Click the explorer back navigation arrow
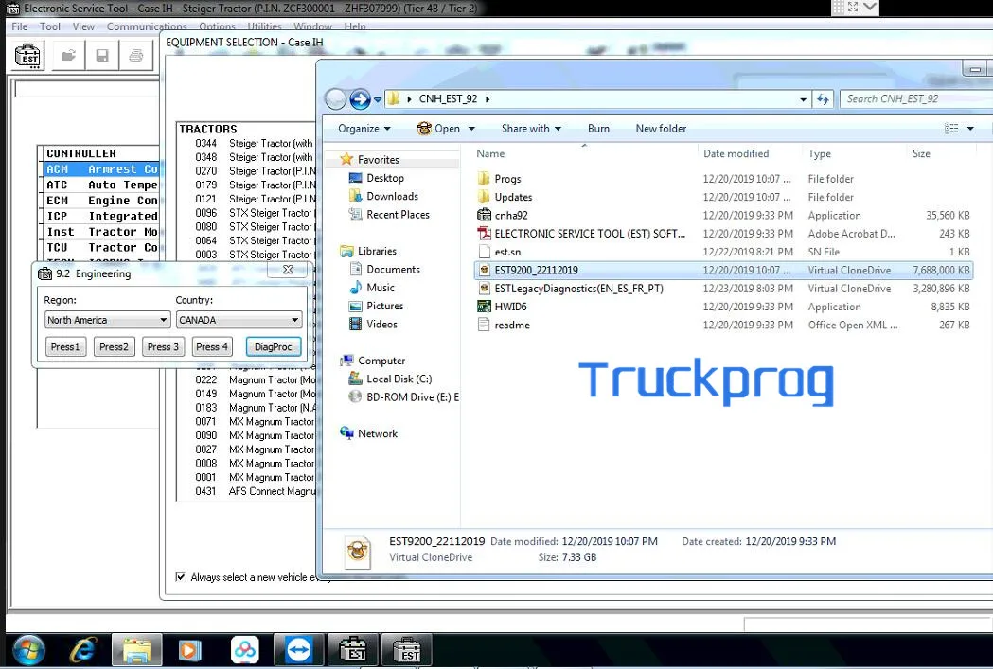Viewport: 993px width, 669px height. click(336, 99)
